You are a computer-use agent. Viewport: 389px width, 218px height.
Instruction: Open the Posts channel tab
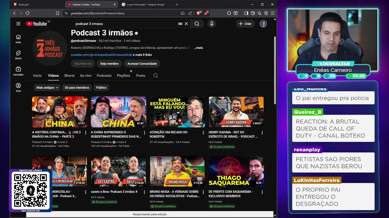point(141,75)
